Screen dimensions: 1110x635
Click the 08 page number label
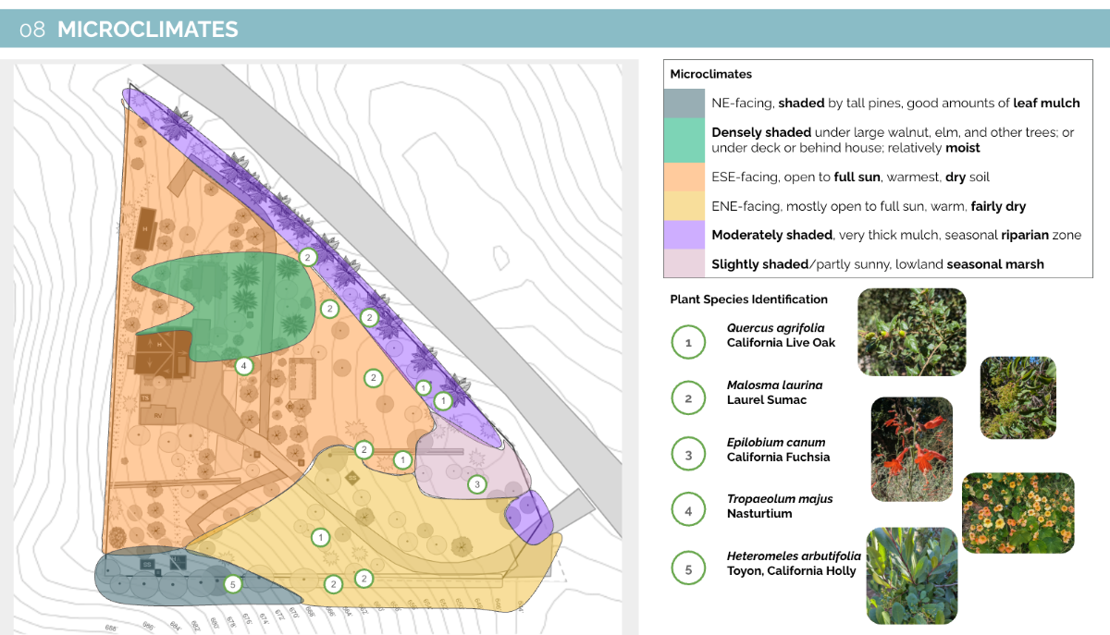pos(31,29)
